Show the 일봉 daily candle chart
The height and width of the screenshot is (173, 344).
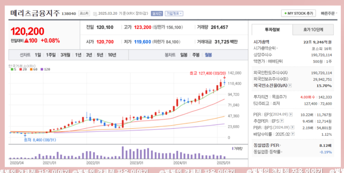[184, 55]
